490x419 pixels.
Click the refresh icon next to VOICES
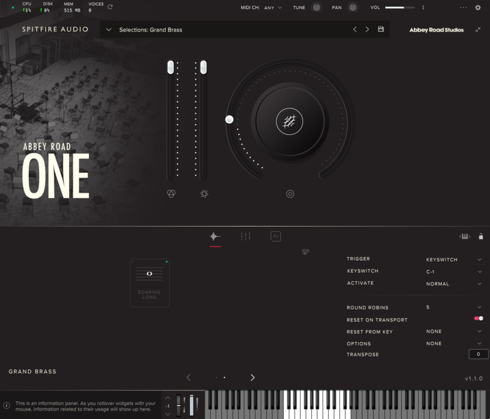tap(110, 7)
